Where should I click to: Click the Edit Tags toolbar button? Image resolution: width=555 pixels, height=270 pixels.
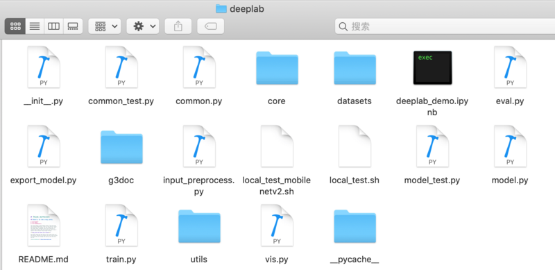[x=211, y=26]
